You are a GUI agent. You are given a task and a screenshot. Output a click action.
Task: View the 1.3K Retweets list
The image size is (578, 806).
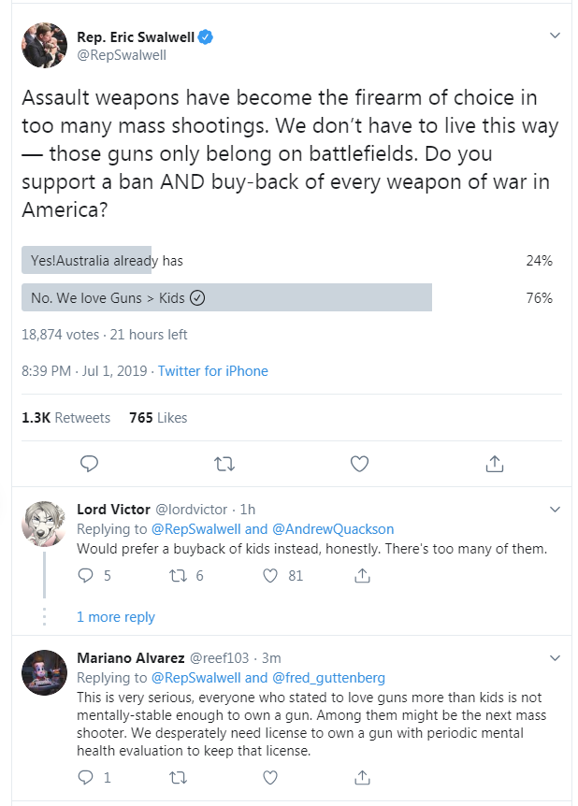point(65,418)
